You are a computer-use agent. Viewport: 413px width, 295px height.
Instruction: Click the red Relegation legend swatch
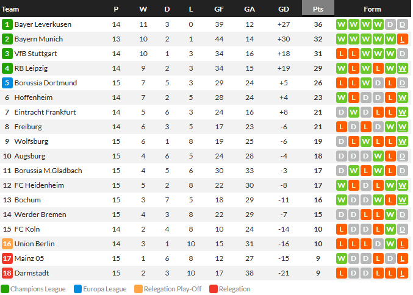tap(214, 289)
